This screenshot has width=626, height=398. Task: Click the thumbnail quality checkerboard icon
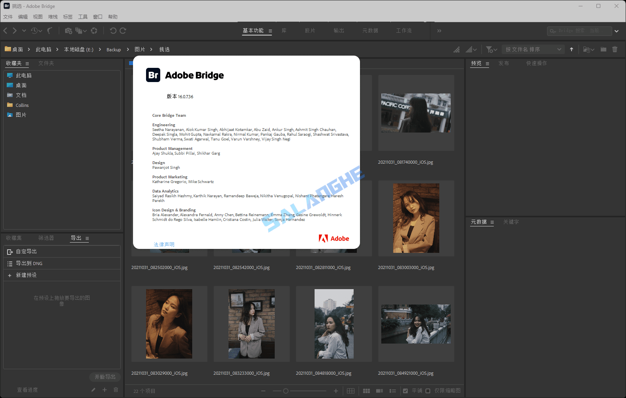(x=457, y=50)
